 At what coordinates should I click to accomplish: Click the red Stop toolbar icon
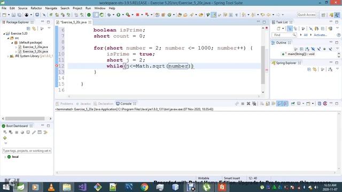tap(138, 15)
